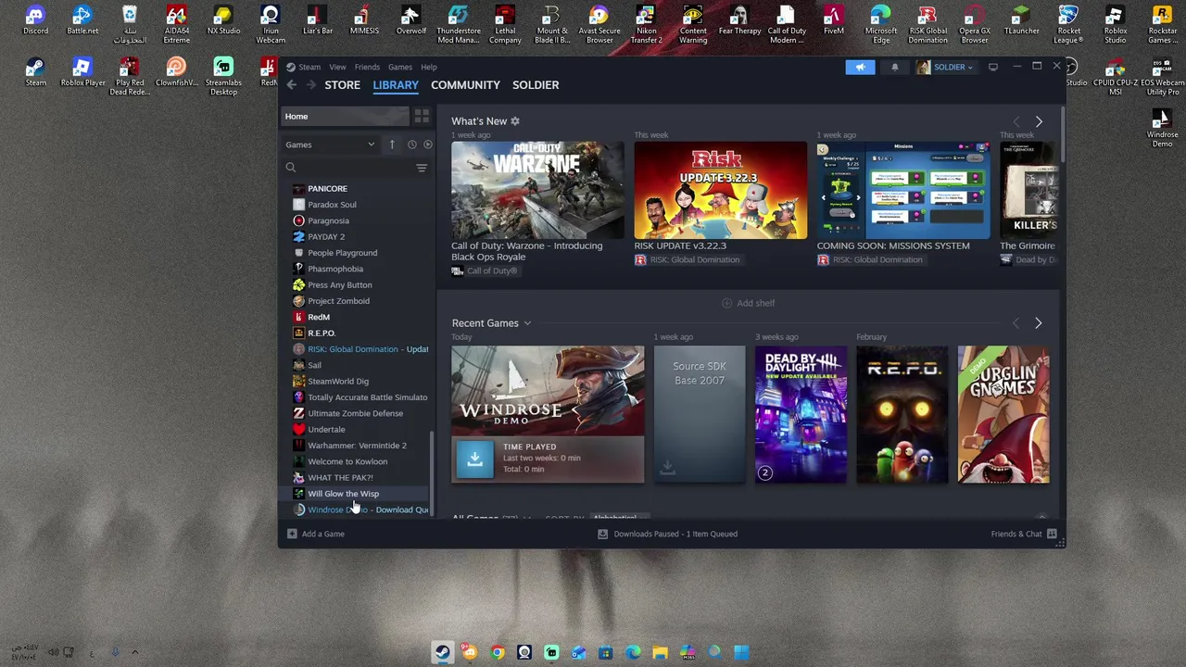The width and height of the screenshot is (1186, 667).
Task: Select Undertale in the game list
Action: coord(326,430)
